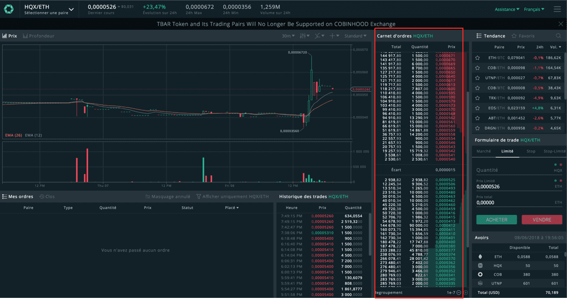Star the UTNP/ETH pair
Viewport: 567px width, 299px height.
click(477, 78)
